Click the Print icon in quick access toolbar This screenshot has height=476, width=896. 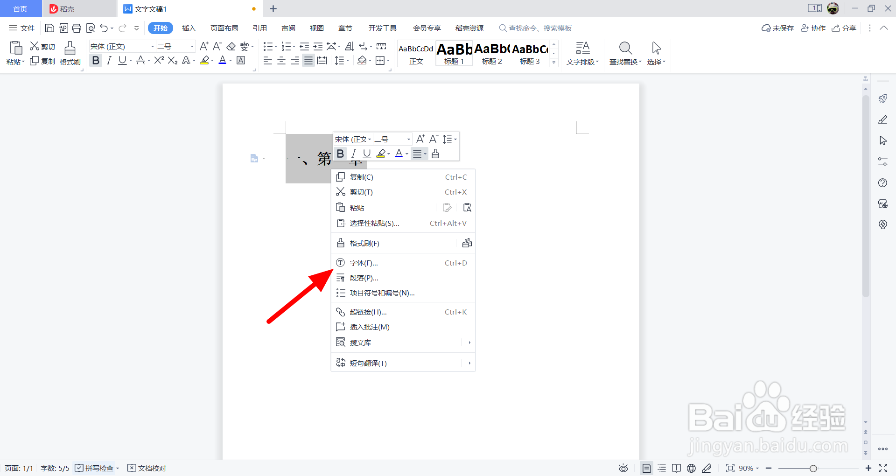click(x=77, y=28)
